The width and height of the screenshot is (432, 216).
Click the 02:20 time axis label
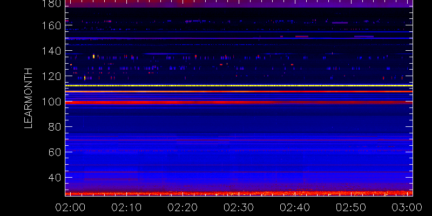183,207
